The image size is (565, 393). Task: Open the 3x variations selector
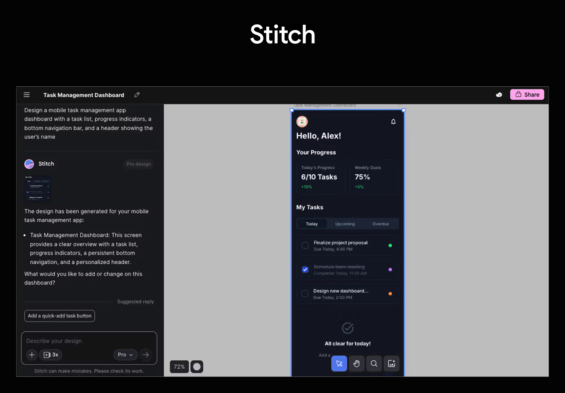coord(50,355)
